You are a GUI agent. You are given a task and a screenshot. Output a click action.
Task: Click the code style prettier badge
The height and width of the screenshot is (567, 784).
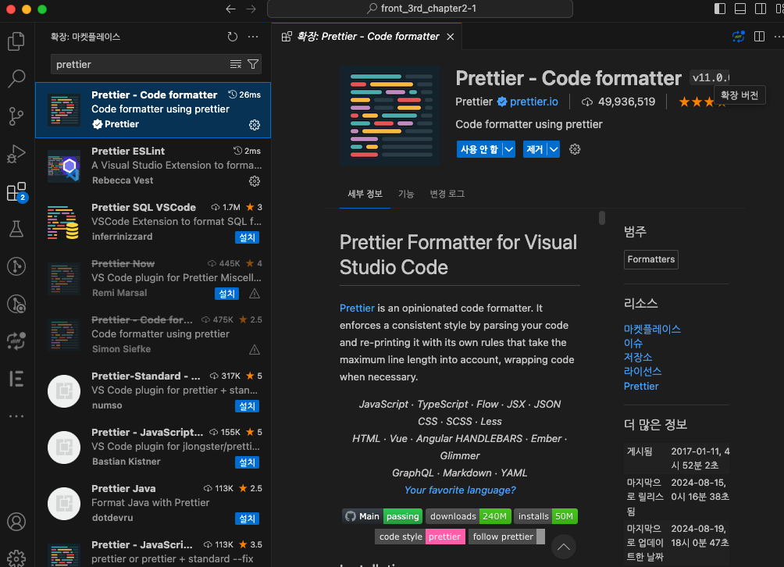pos(420,537)
